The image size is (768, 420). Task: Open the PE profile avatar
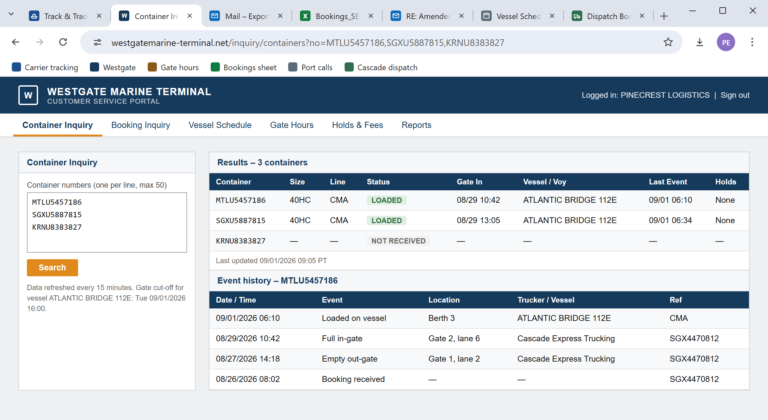[726, 42]
